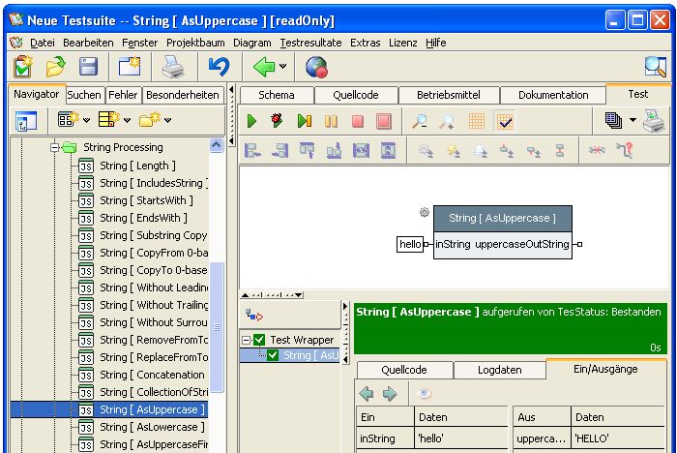This screenshot has height=453, width=677.
Task: Click the 'hello' input value box
Action: 410,244
